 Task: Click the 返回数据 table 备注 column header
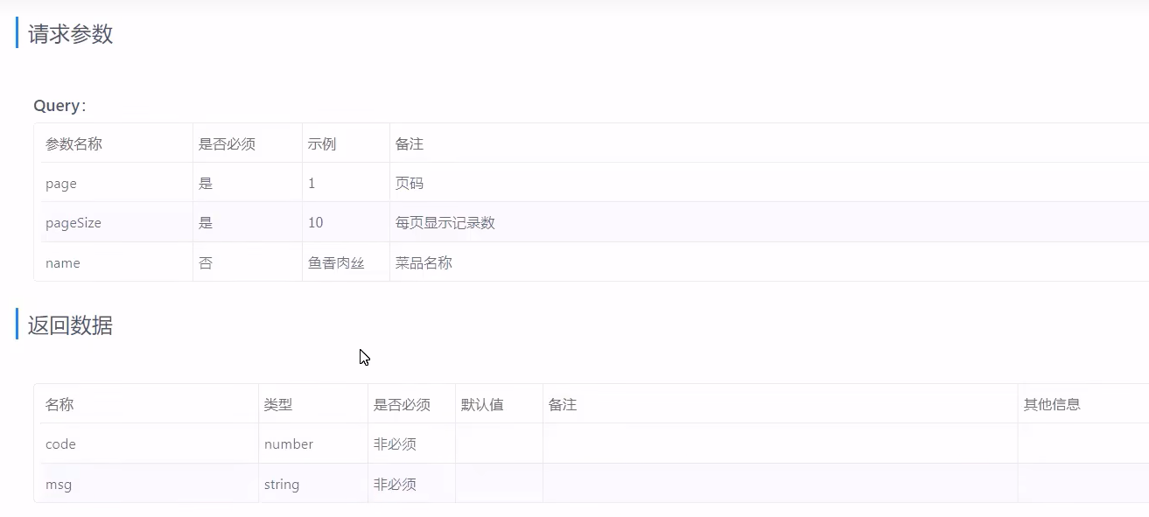563,404
